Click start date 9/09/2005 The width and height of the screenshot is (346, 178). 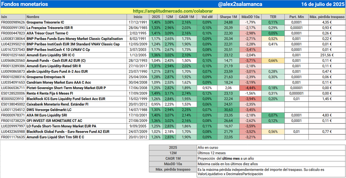tap(138, 126)
